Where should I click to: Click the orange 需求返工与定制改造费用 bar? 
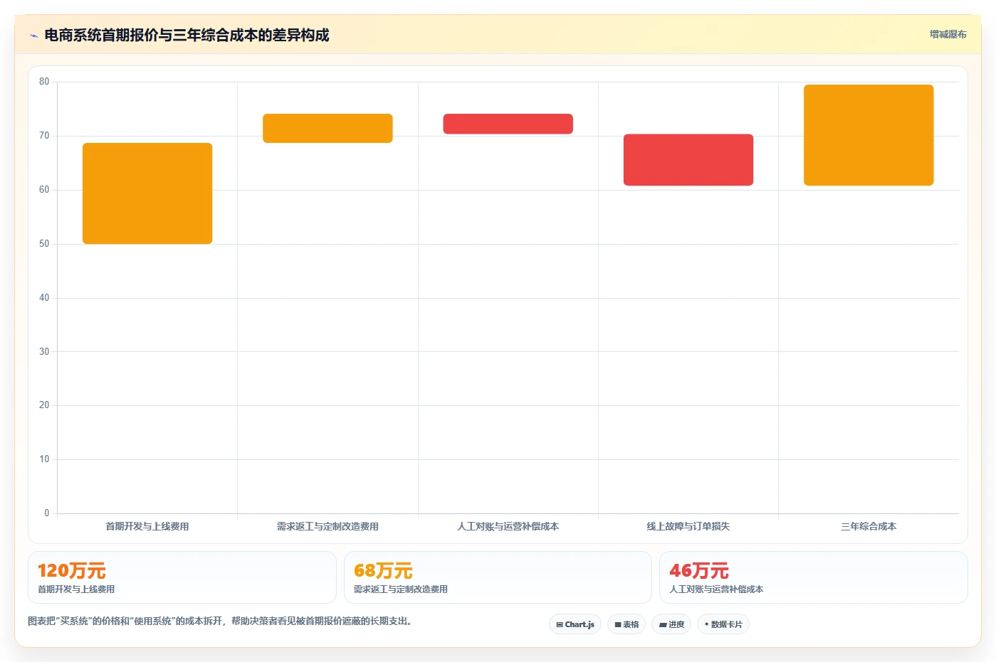(x=327, y=128)
